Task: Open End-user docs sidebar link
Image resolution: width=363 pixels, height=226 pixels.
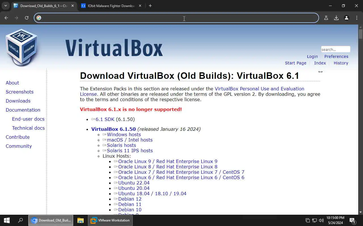Action: 28,119
